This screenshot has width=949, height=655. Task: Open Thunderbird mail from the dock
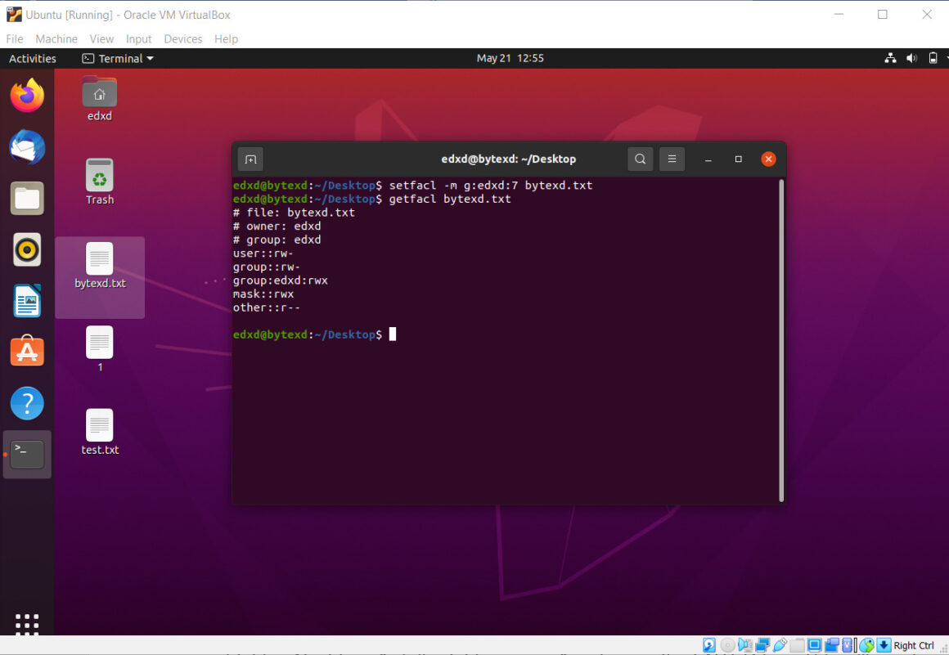tap(27, 148)
